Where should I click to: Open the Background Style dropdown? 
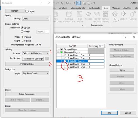[36, 73]
